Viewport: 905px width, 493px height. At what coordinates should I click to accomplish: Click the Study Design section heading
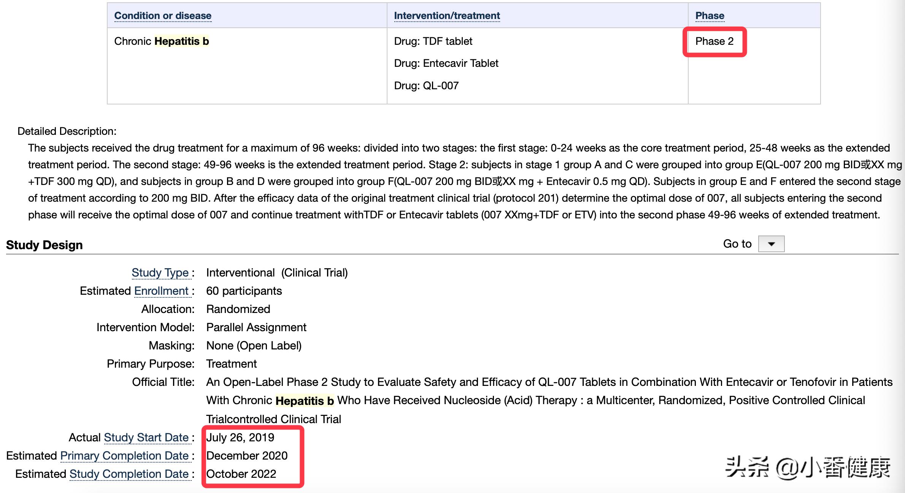coord(44,245)
